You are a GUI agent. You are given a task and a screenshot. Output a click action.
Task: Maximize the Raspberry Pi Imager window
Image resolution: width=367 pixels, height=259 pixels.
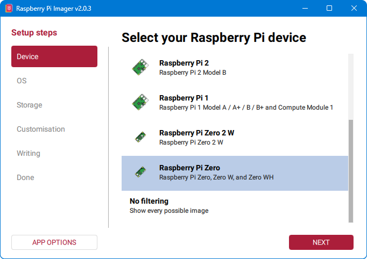[x=329, y=8]
